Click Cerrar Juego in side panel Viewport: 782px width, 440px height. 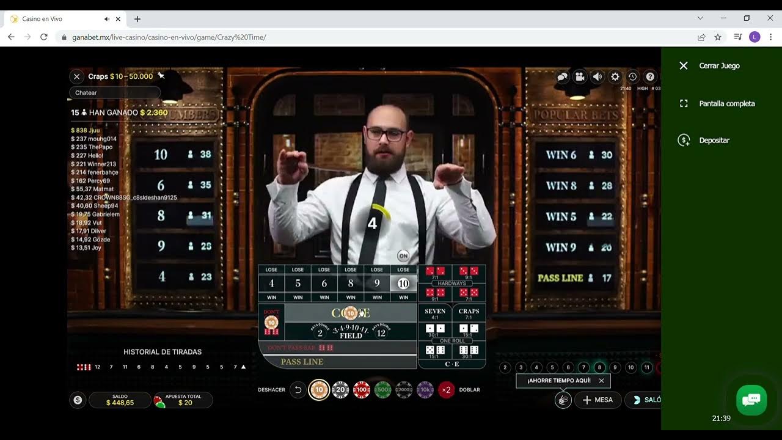709,65
